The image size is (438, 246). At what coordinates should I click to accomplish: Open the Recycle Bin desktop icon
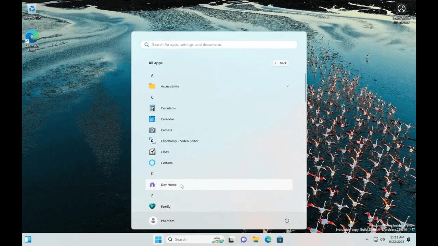(x=32, y=12)
